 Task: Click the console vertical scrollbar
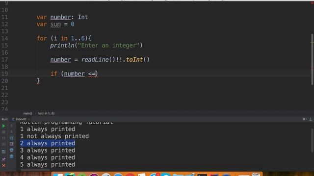coord(313,141)
